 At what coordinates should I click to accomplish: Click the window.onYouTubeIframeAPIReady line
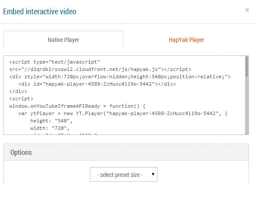77,106
